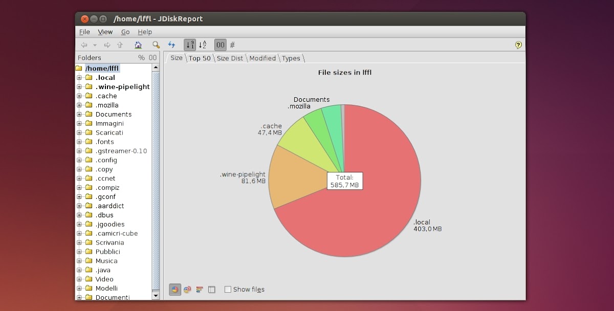Click the folder tree scrollbar up arrow
Screen dimensions: 614x311
[x=156, y=68]
